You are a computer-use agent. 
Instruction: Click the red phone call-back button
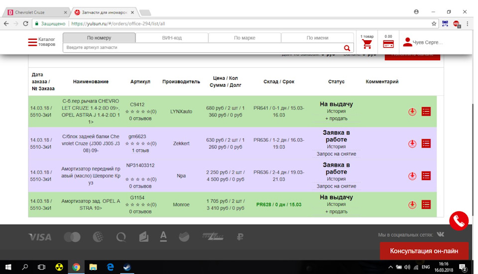(459, 221)
